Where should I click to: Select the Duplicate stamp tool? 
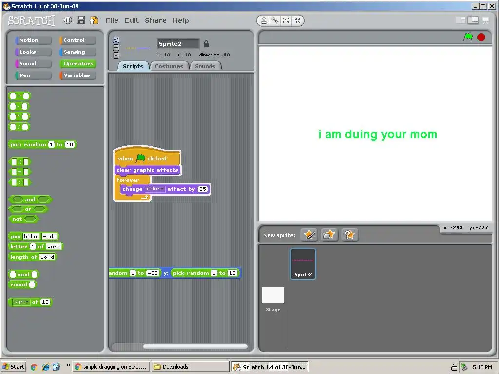click(x=264, y=20)
